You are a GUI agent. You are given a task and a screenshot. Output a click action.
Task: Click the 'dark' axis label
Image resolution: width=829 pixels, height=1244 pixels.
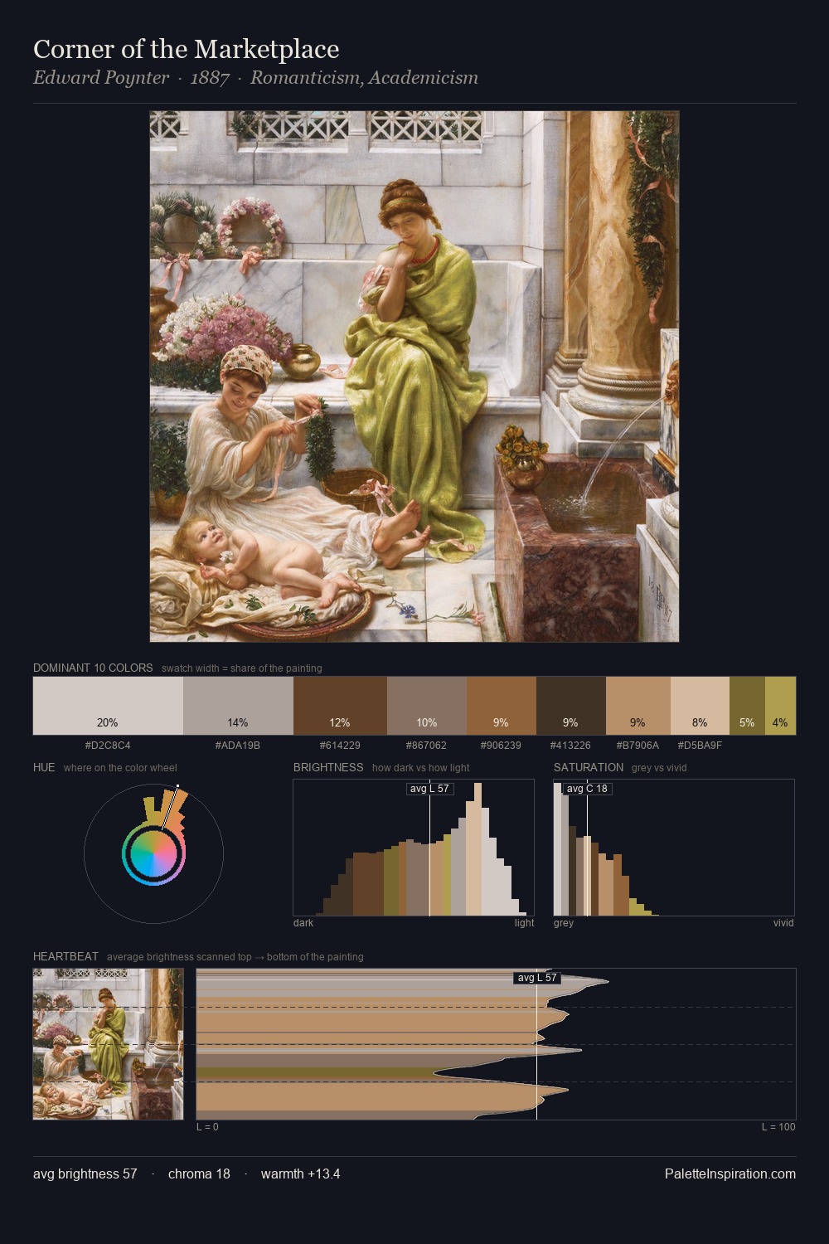click(x=303, y=922)
